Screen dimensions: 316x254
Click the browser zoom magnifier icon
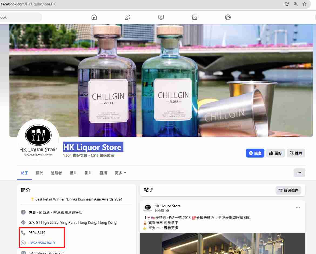pyautogui.click(x=296, y=4)
